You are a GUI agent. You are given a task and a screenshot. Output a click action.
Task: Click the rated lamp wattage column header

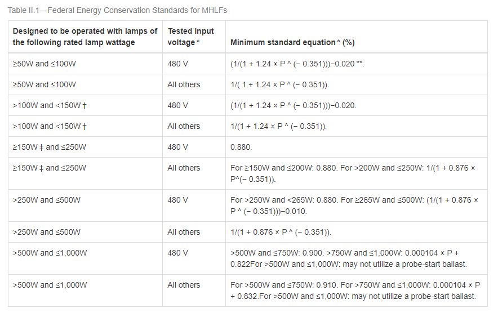(85, 37)
